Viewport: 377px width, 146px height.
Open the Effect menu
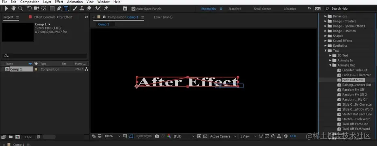[x=59, y=2]
